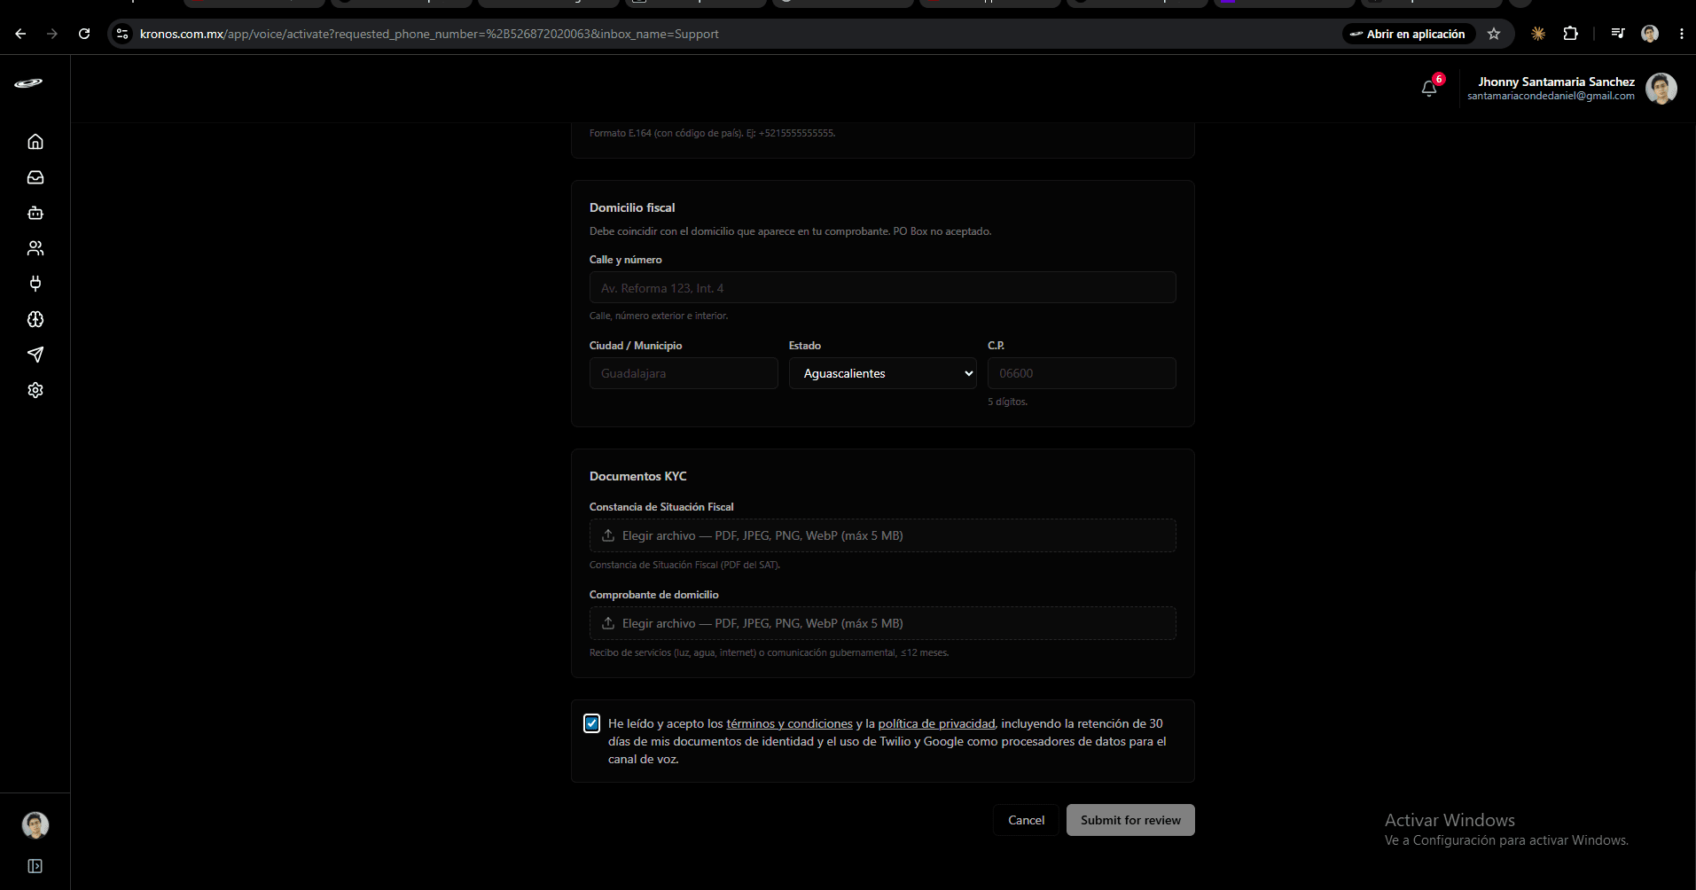Focus the Ciudad / Municipio input field
Image resolution: width=1696 pixels, height=890 pixels.
coord(684,373)
